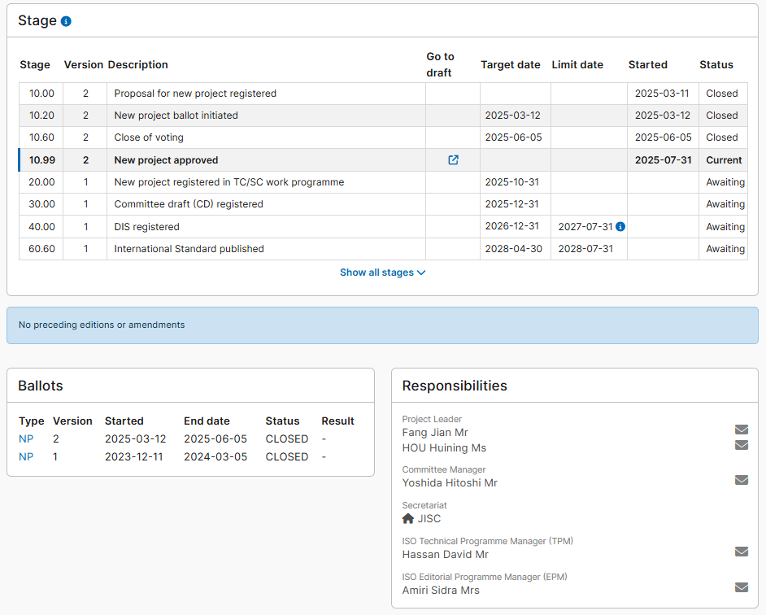Click the Hassan David Mr name
Viewport: 766px width, 615px height.
445,554
